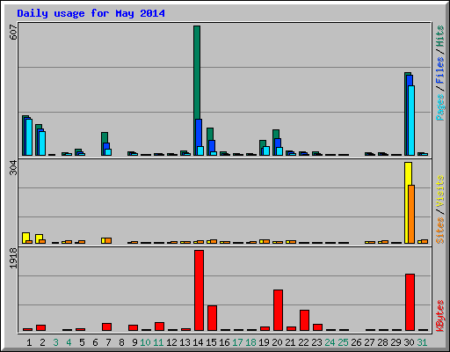
Task: Click the Files legend label
Action: tap(439, 70)
